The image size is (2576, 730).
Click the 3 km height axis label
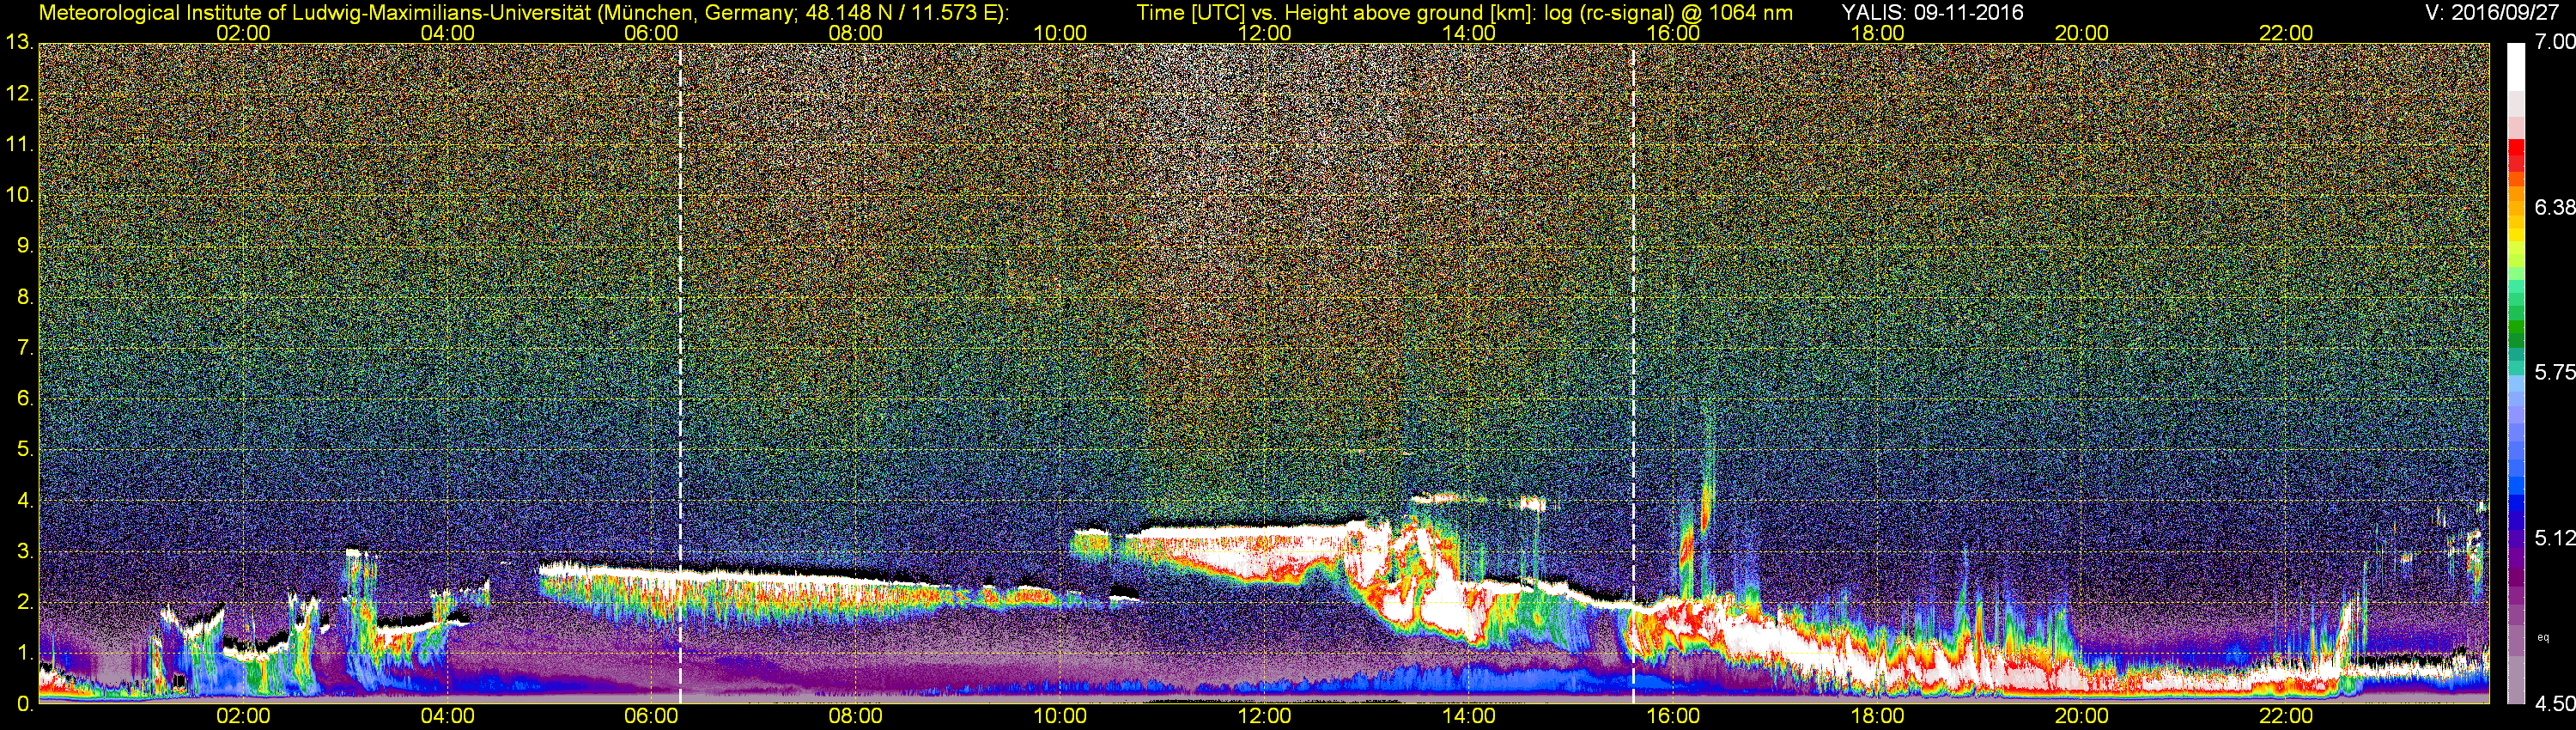[24, 551]
